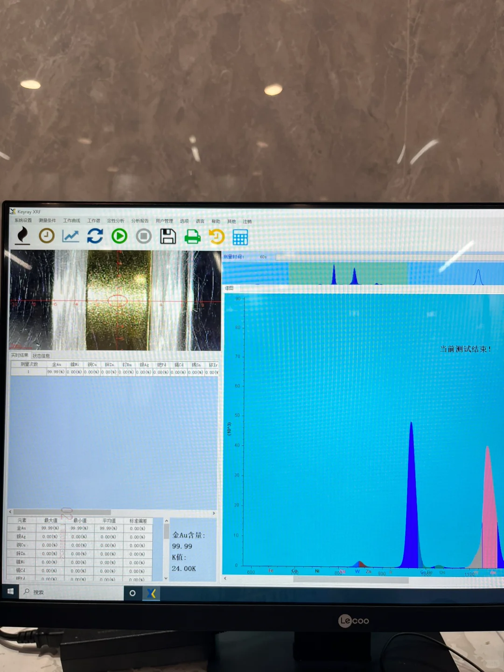This screenshot has height=672, width=504.
Task: Select the 锌Zn row in statistics table
Action: point(80,553)
